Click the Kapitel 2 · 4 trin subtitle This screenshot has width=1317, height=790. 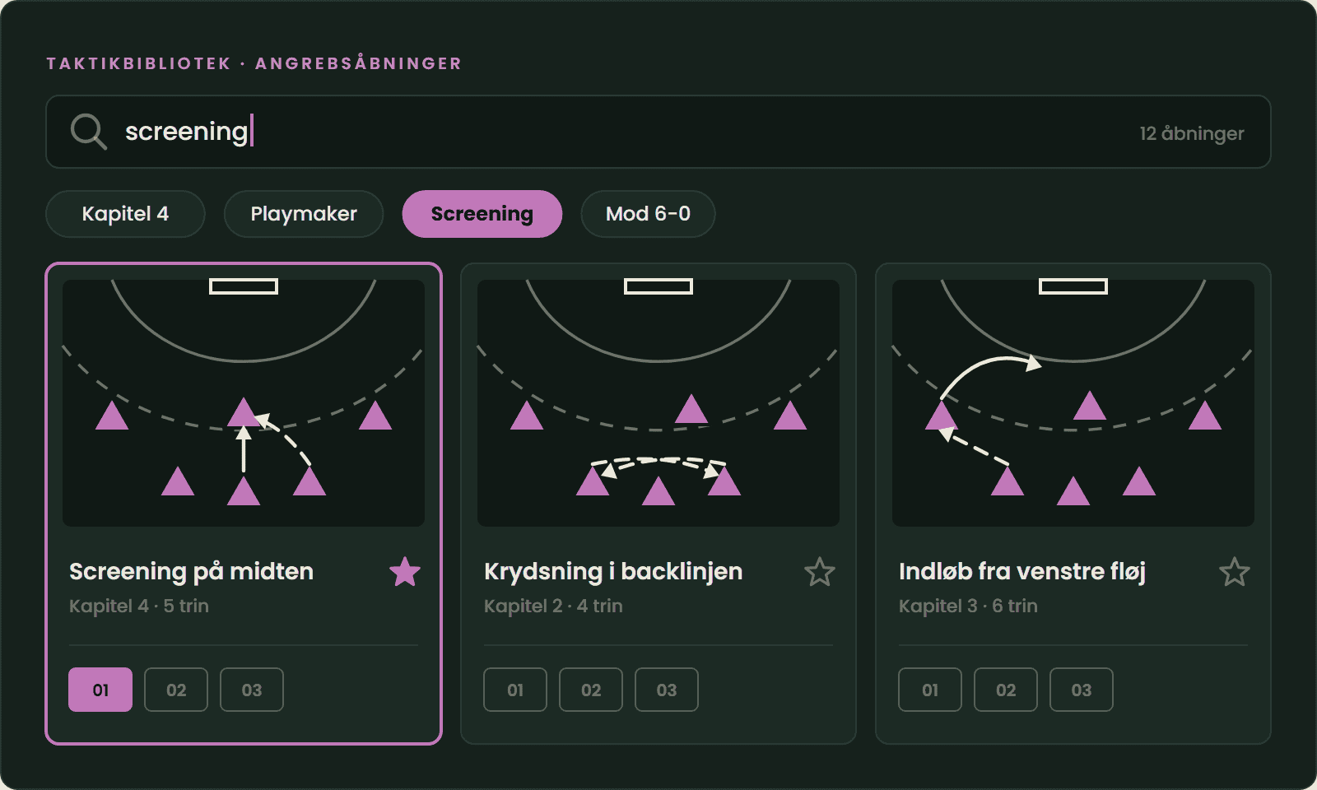coord(553,606)
